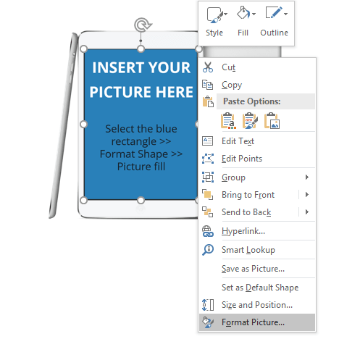Choose Save as Picture option
Screen dimensions: 339x339
pos(257,269)
